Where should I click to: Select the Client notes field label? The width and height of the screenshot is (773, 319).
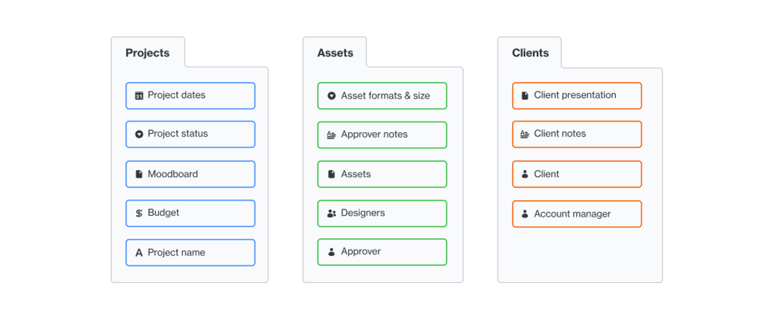click(560, 134)
